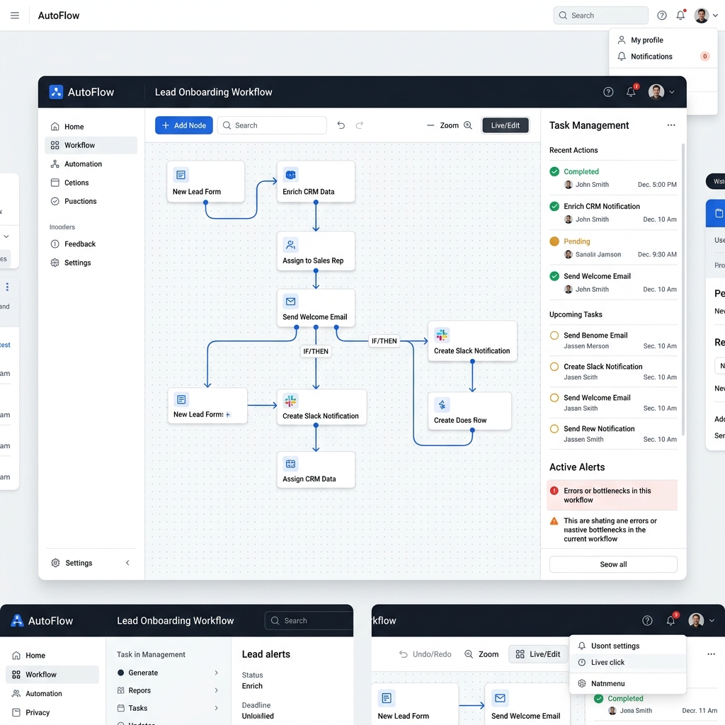Expand user menu in bottom-right window
The image size is (725, 725).
click(712, 620)
